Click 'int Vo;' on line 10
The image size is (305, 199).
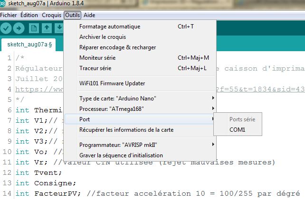tap(31, 152)
